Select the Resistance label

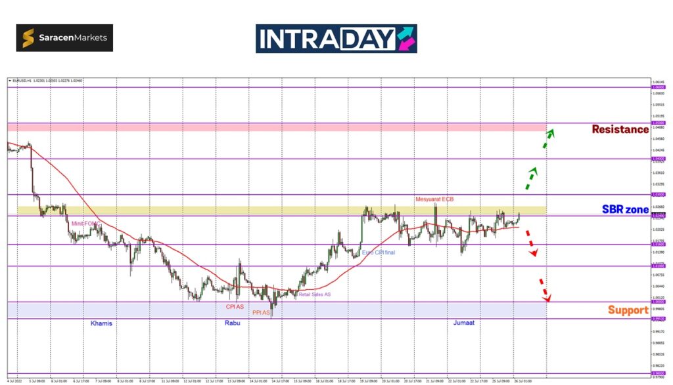point(620,129)
